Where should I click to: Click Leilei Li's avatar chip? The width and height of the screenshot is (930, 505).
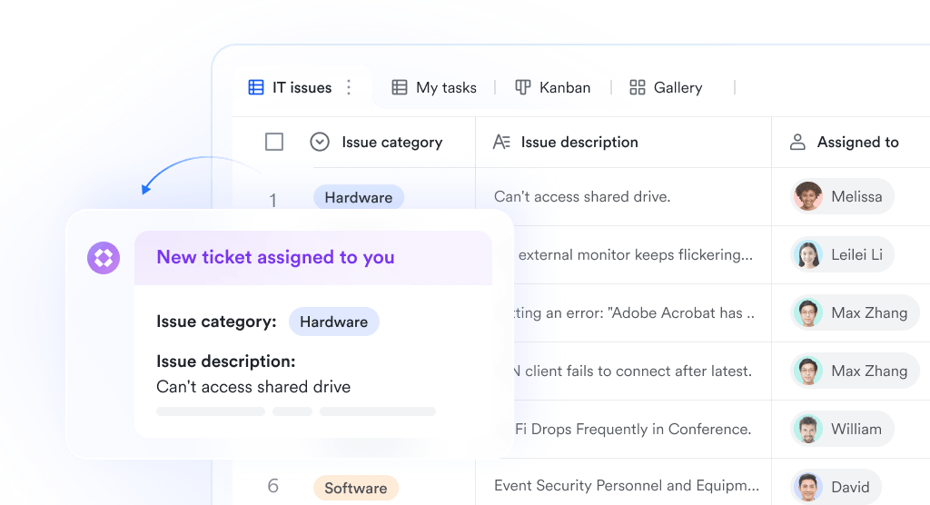point(842,254)
